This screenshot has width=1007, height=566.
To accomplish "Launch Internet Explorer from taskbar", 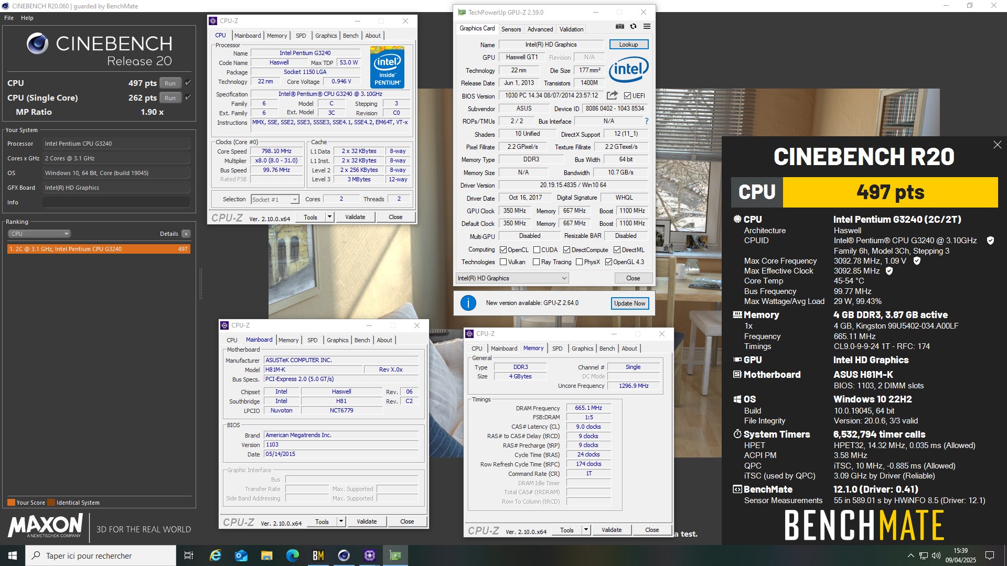I will pyautogui.click(x=216, y=556).
